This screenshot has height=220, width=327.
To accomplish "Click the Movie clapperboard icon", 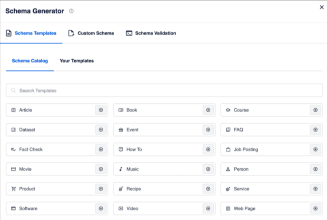I will pyautogui.click(x=13, y=169).
